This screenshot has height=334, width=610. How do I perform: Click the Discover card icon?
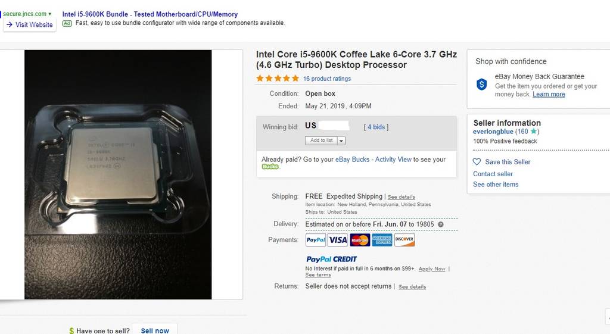[404, 240]
